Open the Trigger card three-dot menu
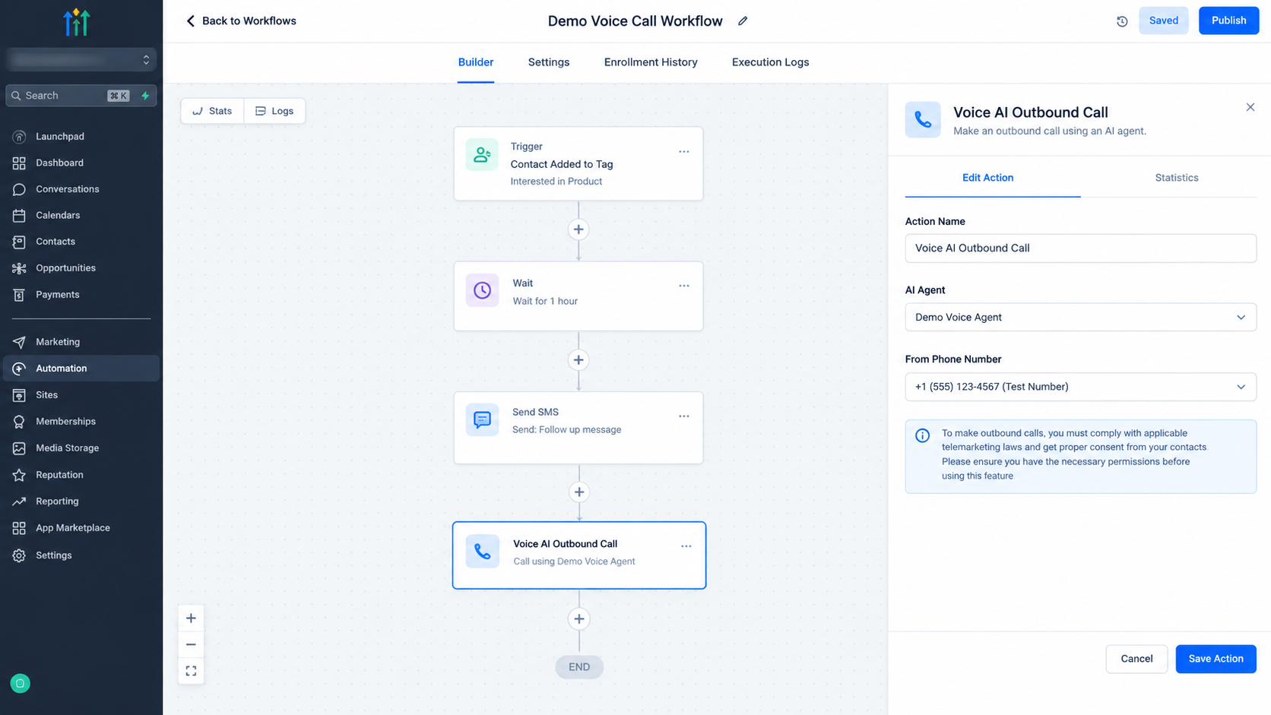Image resolution: width=1271 pixels, height=715 pixels. (684, 152)
